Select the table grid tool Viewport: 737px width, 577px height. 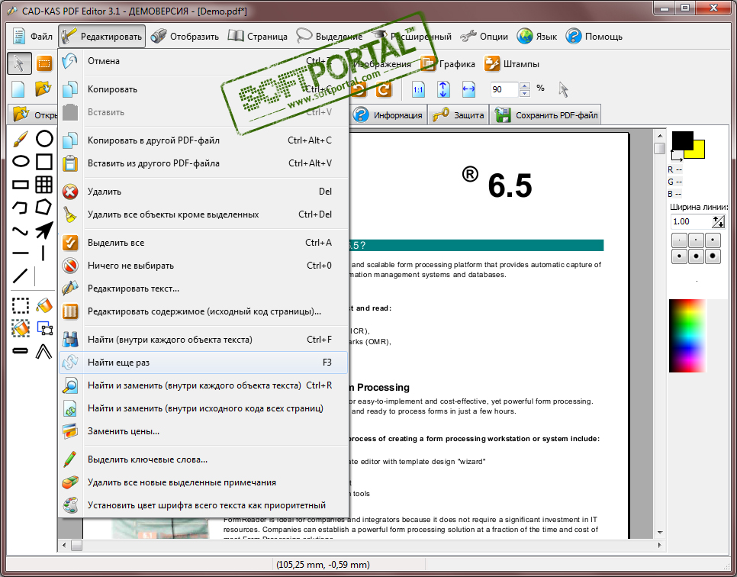[x=44, y=185]
